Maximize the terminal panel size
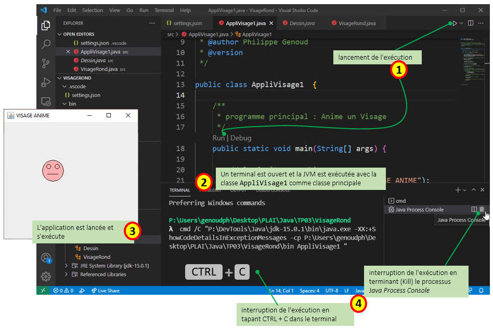This screenshot has height=329, width=493. coord(474,190)
